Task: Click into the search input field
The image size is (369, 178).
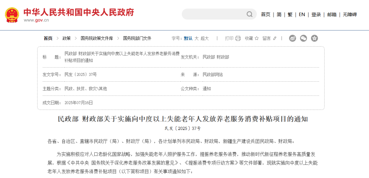Action: (x=214, y=14)
